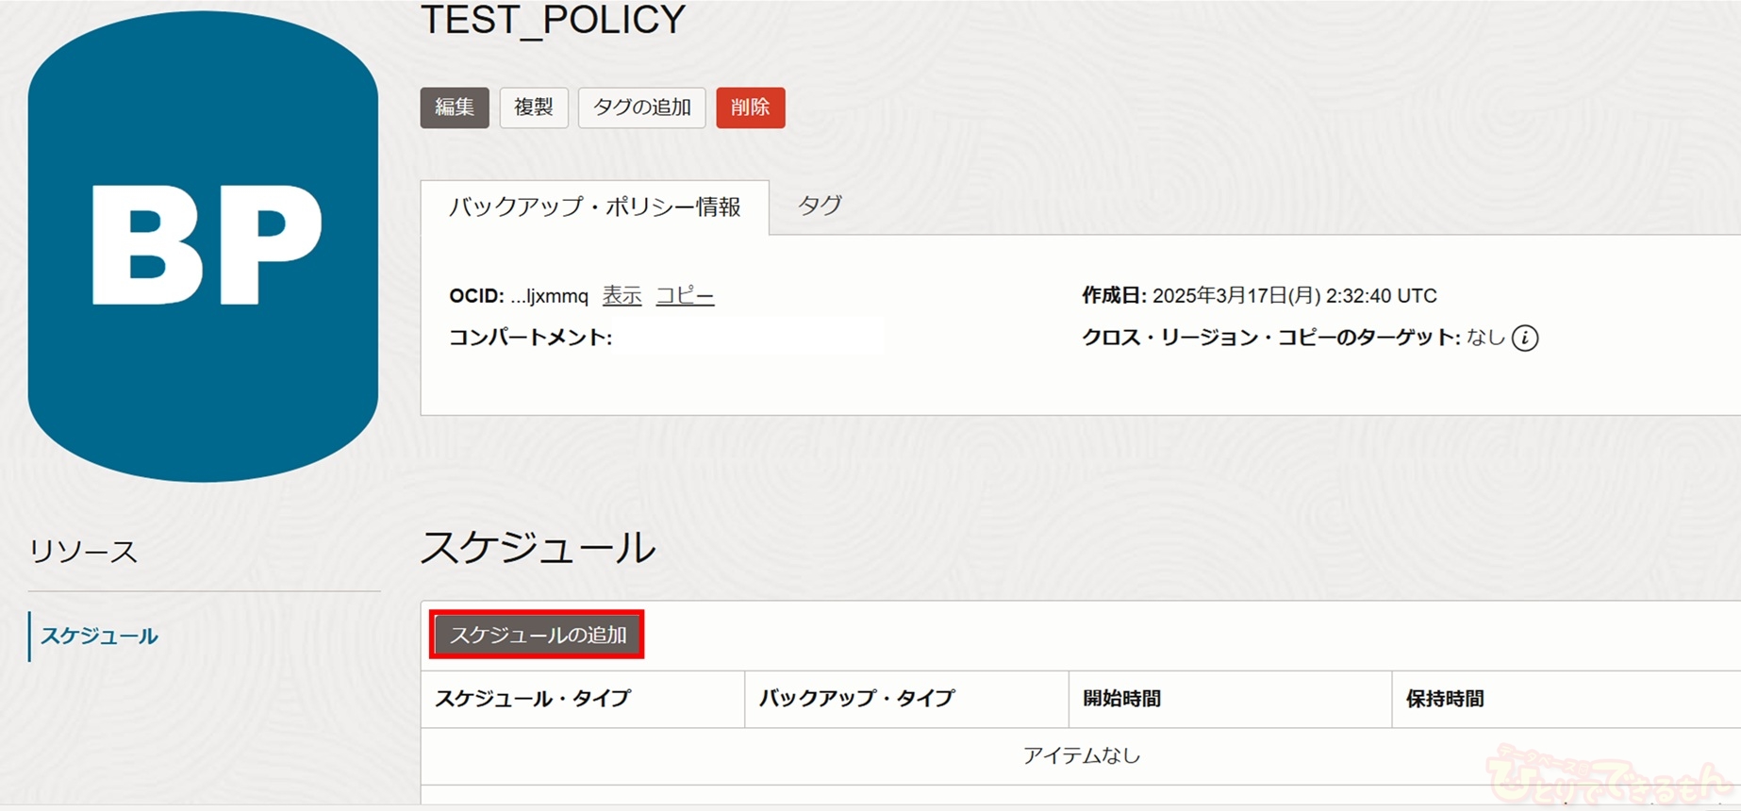Click the 編集 (Edit) button

pyautogui.click(x=455, y=108)
